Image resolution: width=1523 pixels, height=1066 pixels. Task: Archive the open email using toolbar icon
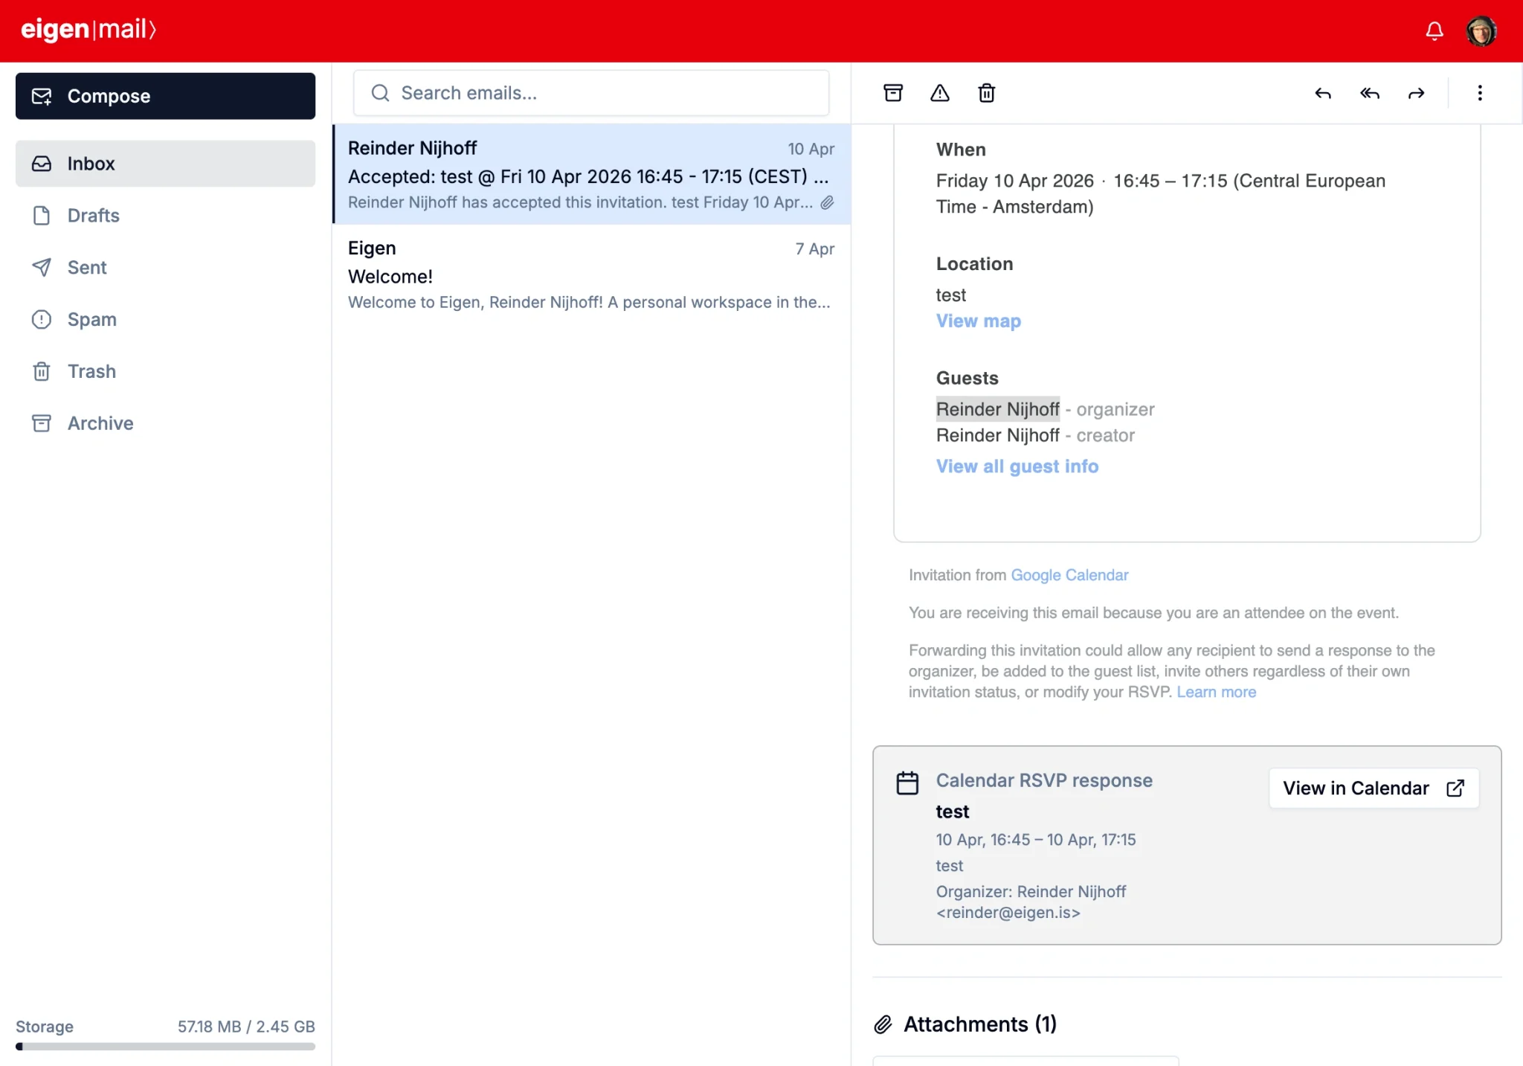click(x=892, y=93)
